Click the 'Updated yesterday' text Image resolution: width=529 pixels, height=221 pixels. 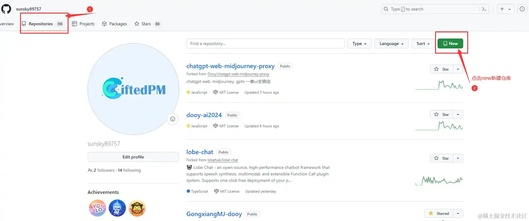point(261,191)
